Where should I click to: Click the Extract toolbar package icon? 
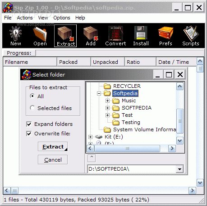pyautogui.click(x=65, y=34)
